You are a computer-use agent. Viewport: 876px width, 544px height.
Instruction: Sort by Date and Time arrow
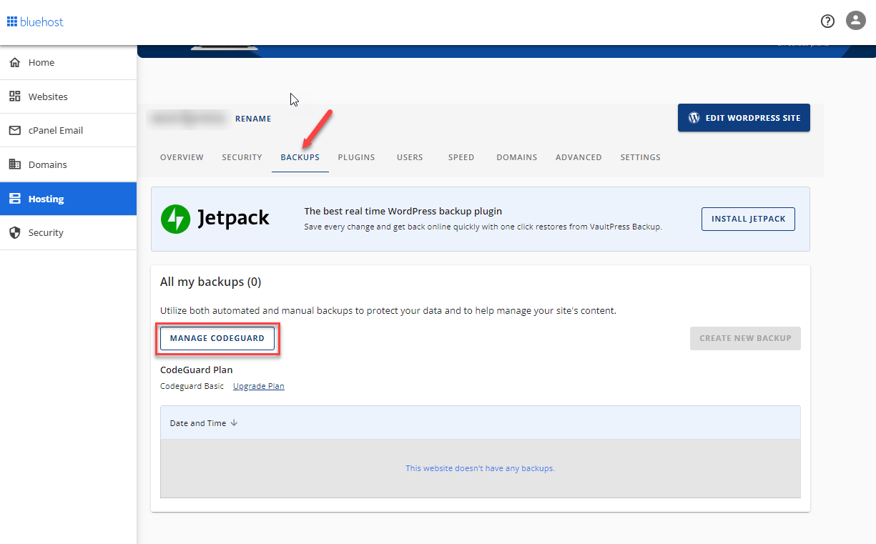coord(234,423)
